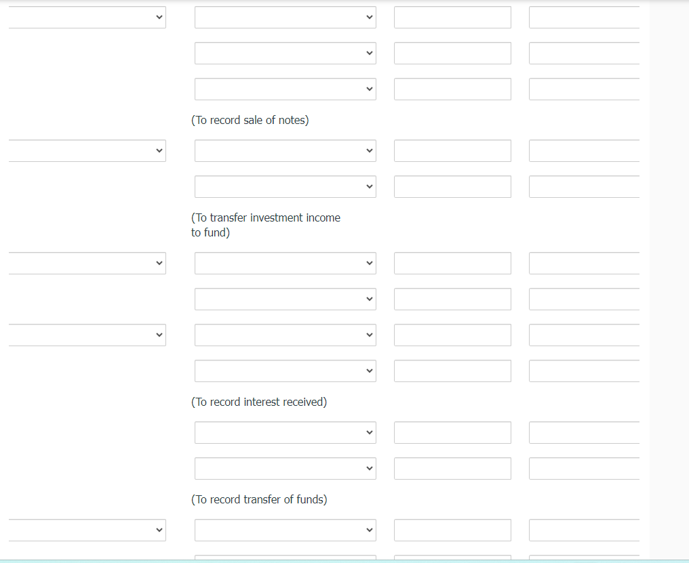The width and height of the screenshot is (689, 563).
Task: Click the second amount box in the topmost row
Action: [x=584, y=17]
